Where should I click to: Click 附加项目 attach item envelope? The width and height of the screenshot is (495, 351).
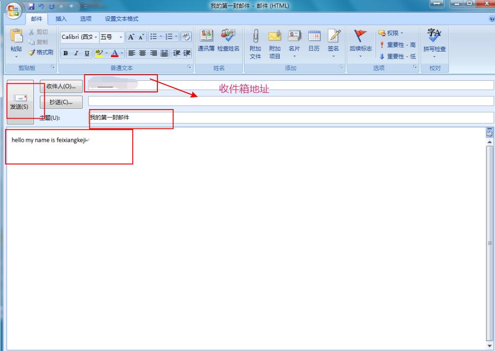[274, 44]
